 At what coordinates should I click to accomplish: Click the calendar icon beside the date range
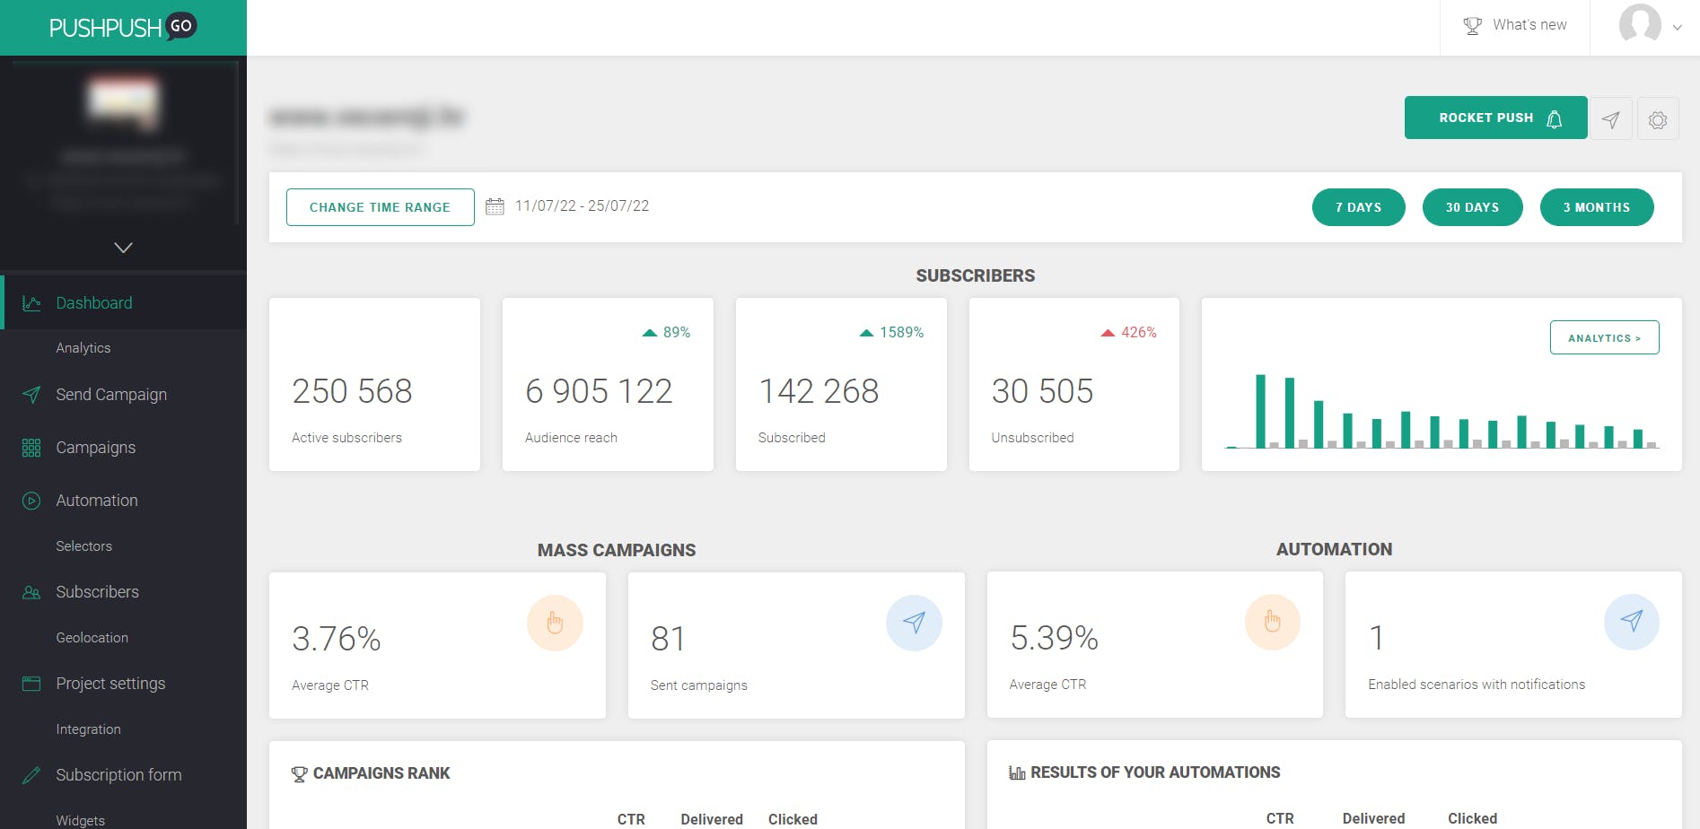point(495,206)
